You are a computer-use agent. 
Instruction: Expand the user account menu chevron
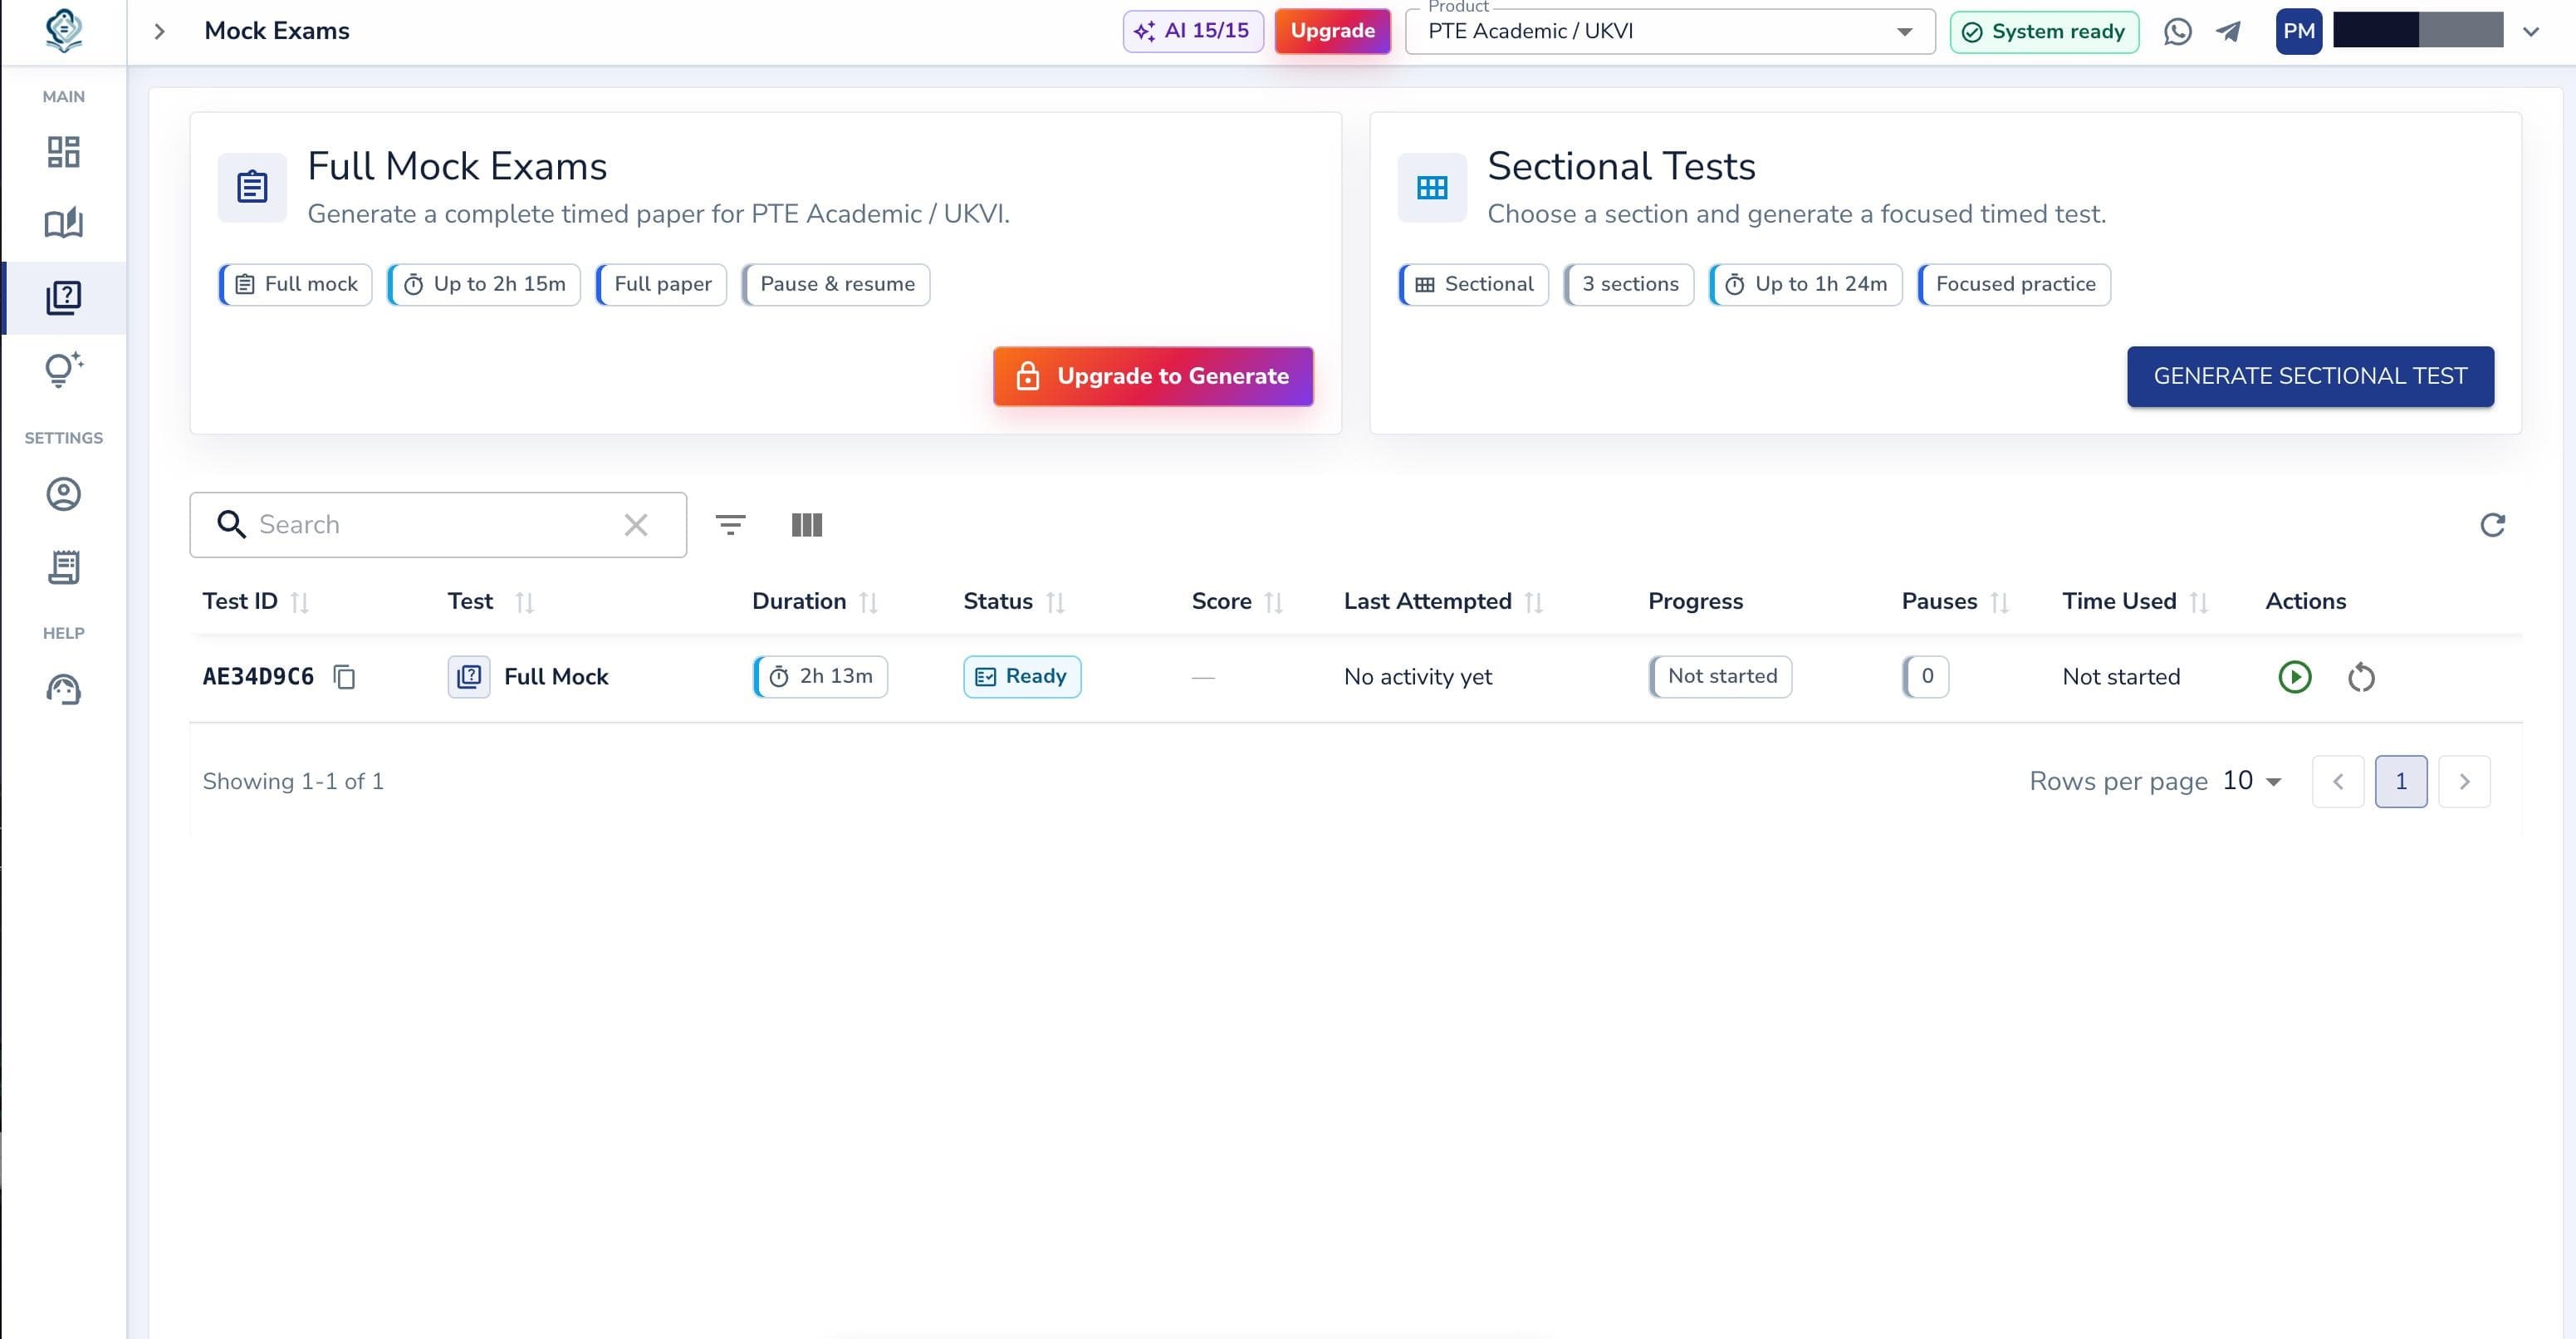click(2530, 31)
